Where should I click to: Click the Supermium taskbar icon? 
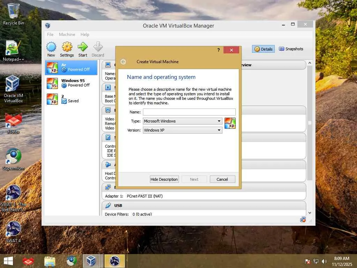coord(71,261)
